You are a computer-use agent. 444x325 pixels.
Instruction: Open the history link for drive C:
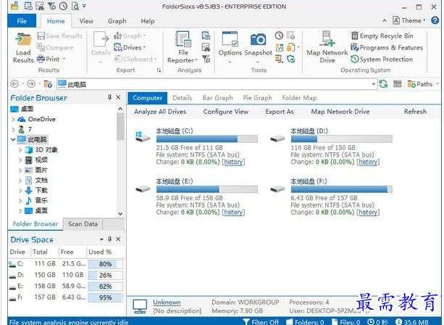[233, 162]
